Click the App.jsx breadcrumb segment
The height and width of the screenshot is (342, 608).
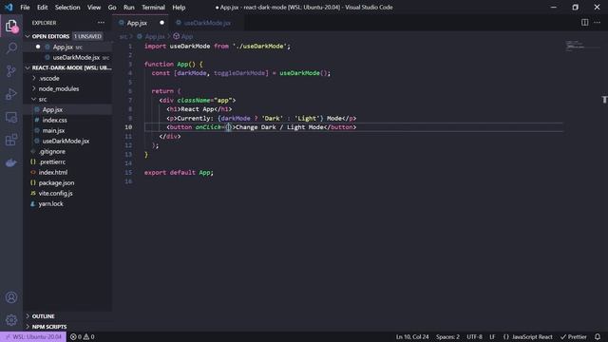click(x=154, y=36)
